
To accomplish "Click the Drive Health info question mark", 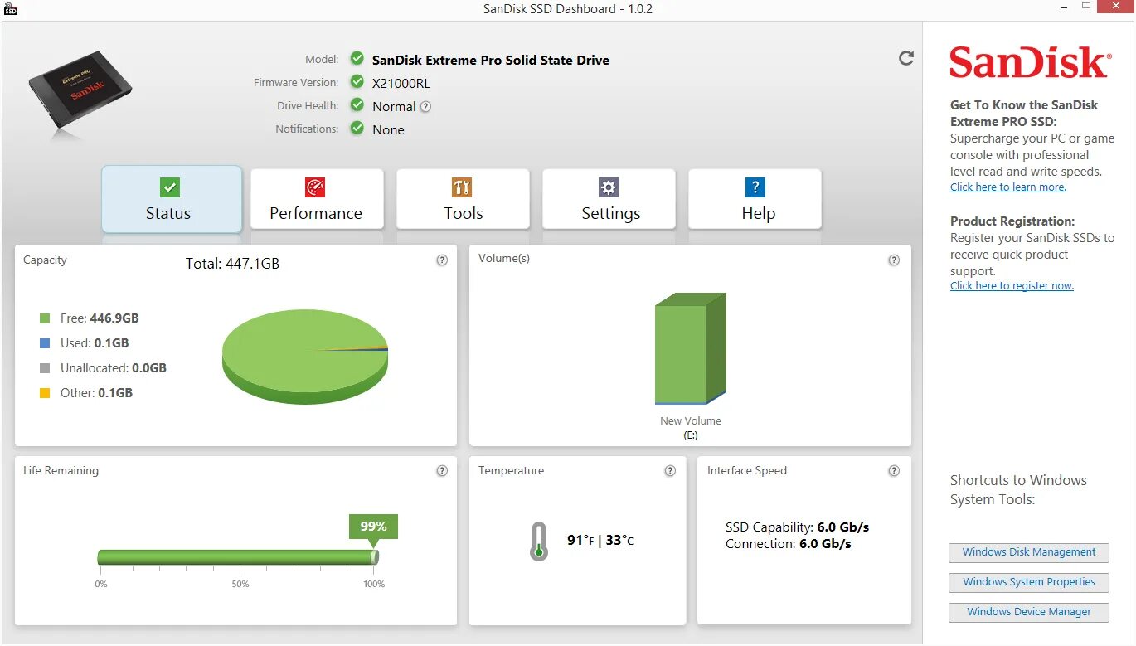I will pyautogui.click(x=425, y=106).
